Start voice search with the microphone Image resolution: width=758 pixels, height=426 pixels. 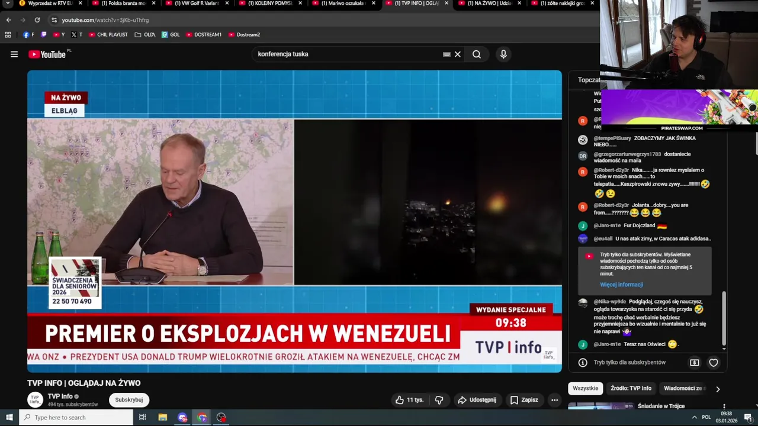(x=503, y=54)
